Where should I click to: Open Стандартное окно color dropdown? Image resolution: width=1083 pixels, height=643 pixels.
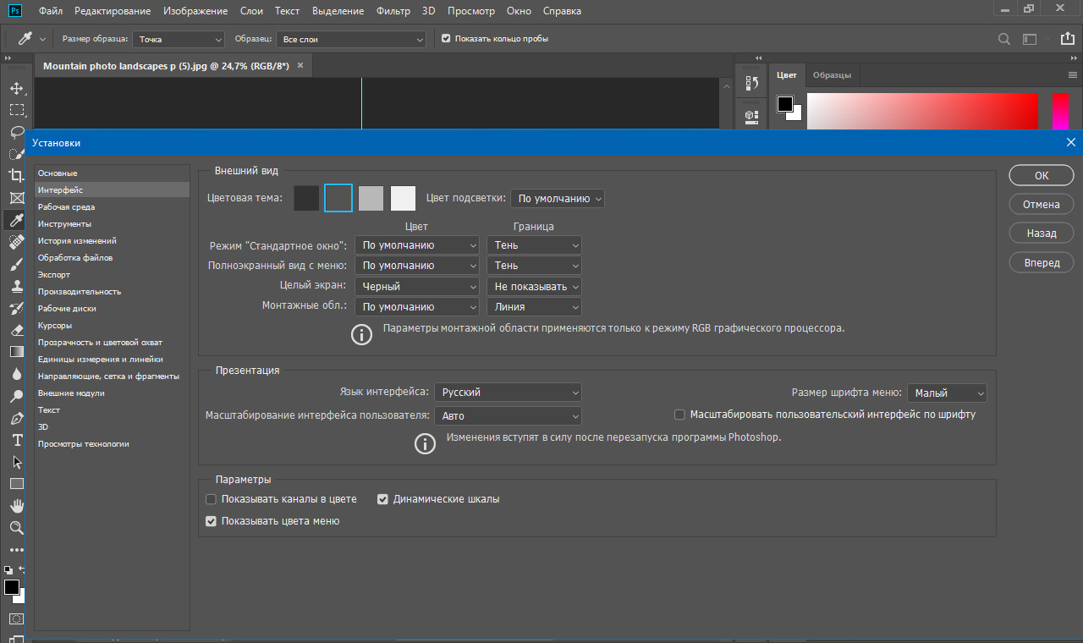click(417, 245)
